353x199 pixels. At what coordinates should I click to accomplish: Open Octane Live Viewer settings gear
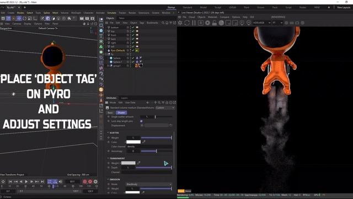click(x=180, y=23)
